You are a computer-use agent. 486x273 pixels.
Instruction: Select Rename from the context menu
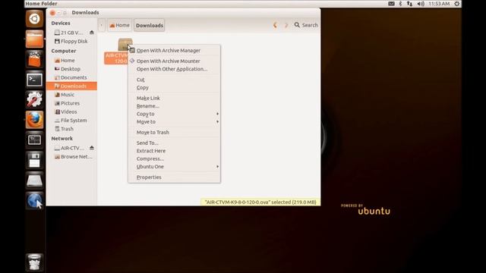point(174,106)
